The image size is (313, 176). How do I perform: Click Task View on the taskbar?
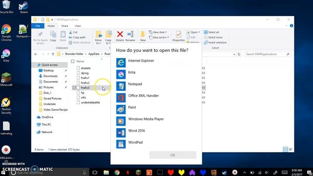[x=95, y=173]
